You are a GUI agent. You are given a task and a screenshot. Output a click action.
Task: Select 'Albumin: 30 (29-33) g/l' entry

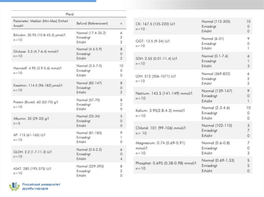pyautogui.click(x=31, y=118)
